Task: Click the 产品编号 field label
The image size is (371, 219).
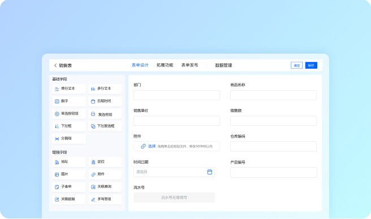Action: [238, 163]
